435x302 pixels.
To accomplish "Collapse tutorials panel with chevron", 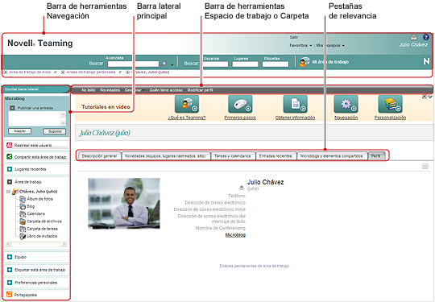I will point(430,97).
